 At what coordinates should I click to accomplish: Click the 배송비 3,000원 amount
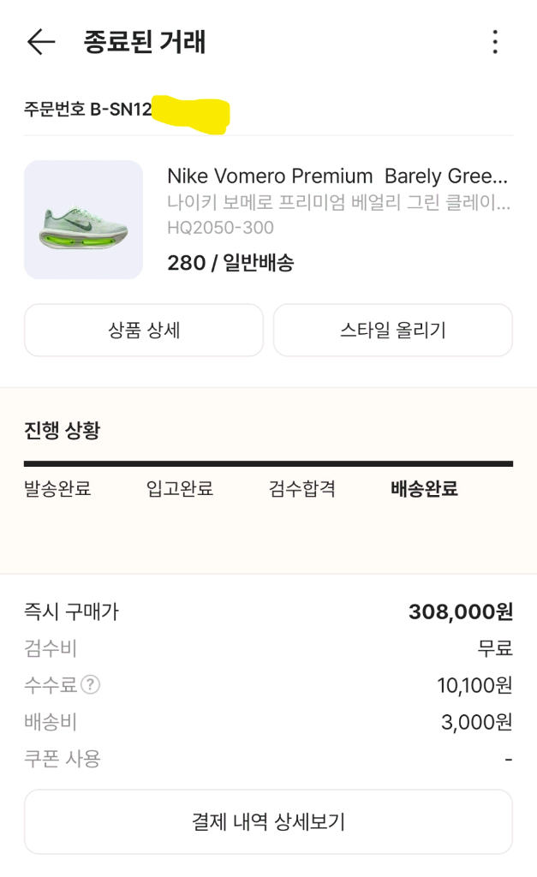tap(473, 722)
